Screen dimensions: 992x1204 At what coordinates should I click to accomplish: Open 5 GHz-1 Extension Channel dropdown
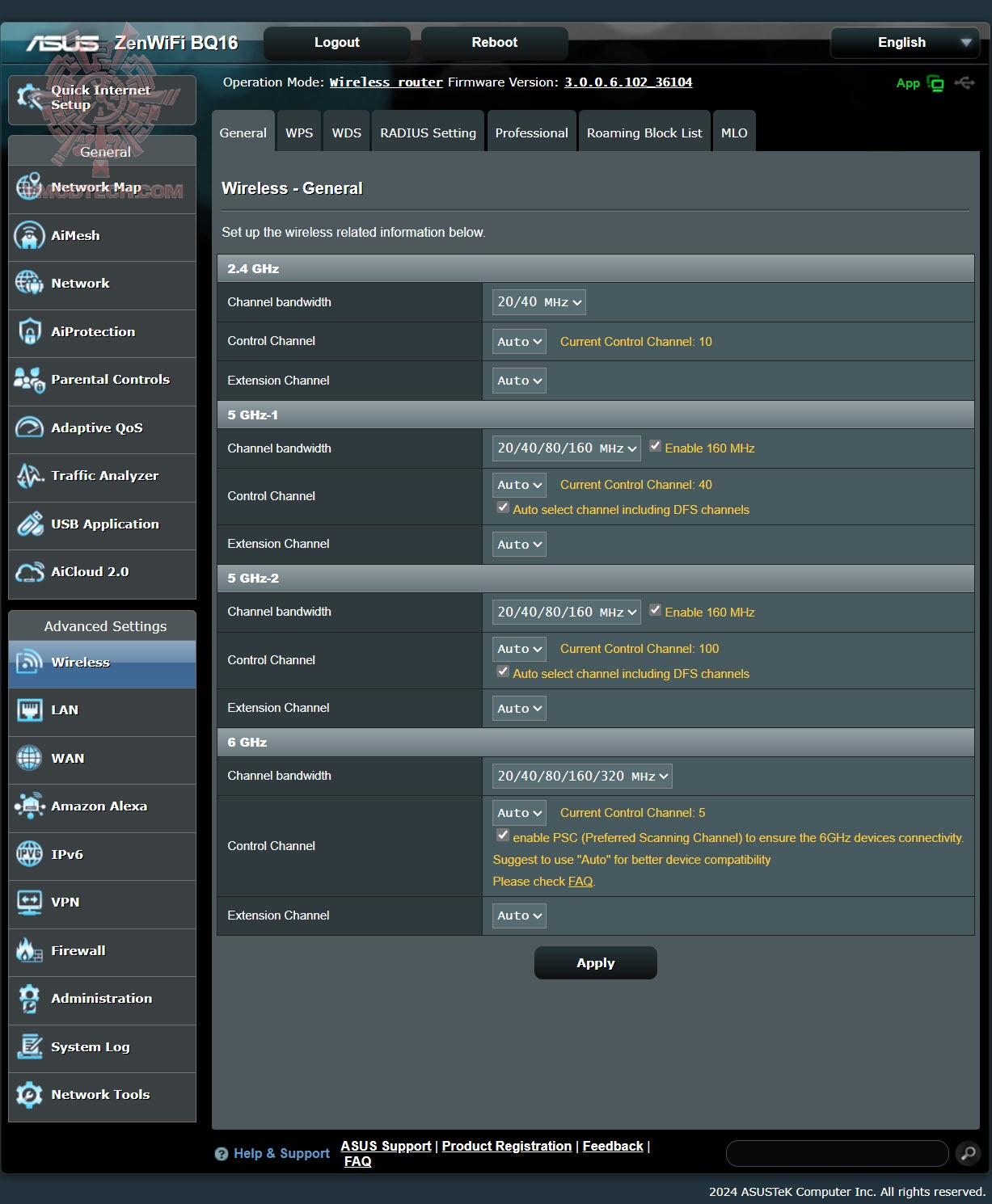coord(519,545)
